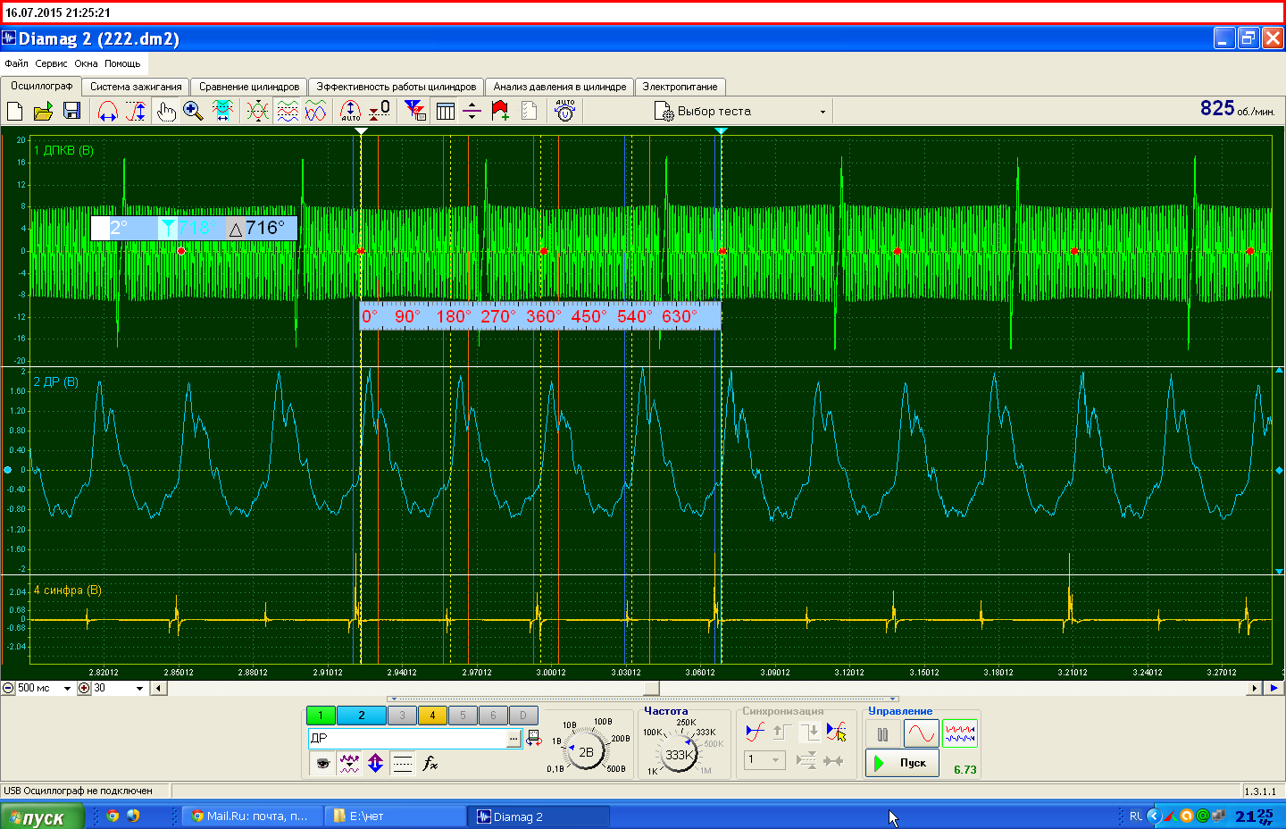This screenshot has width=1286, height=829.
Task: Save the oscillogram with floppy disk icon
Action: (x=71, y=111)
